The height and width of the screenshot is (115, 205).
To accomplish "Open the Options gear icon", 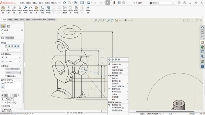I will pyautogui.click(x=124, y=3).
